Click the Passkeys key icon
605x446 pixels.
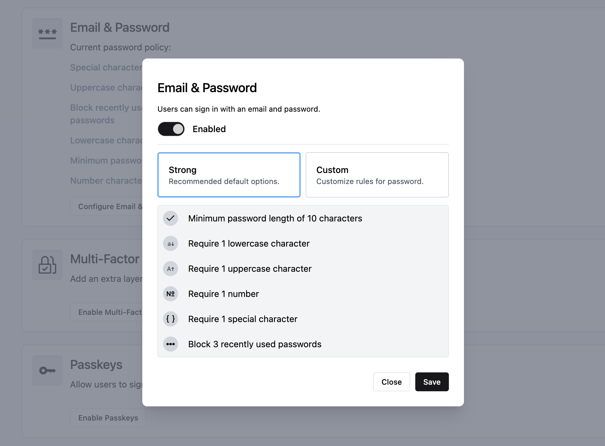click(47, 371)
